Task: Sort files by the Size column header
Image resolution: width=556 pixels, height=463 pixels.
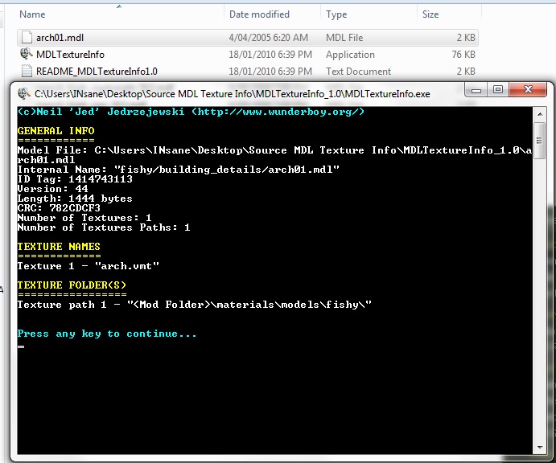Action: tap(430, 14)
